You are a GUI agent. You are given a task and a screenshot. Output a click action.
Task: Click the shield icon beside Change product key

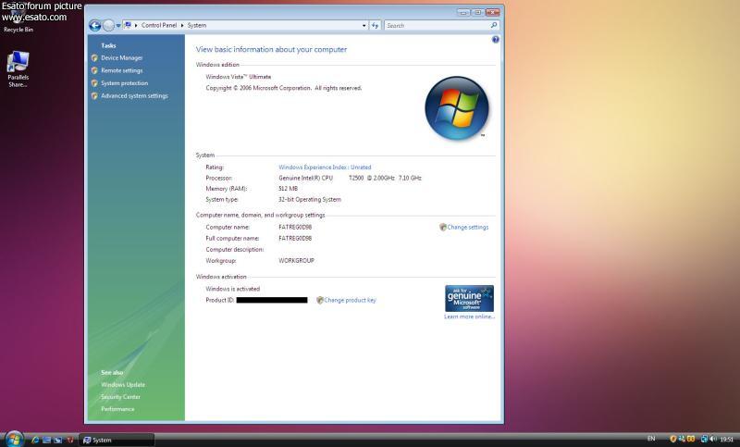click(x=319, y=300)
